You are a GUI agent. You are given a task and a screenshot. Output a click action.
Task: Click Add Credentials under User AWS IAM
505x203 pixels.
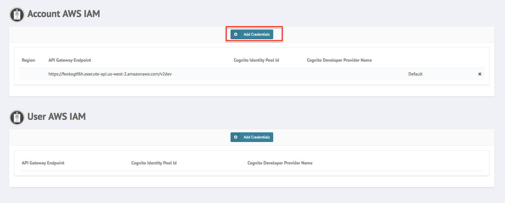(x=252, y=137)
